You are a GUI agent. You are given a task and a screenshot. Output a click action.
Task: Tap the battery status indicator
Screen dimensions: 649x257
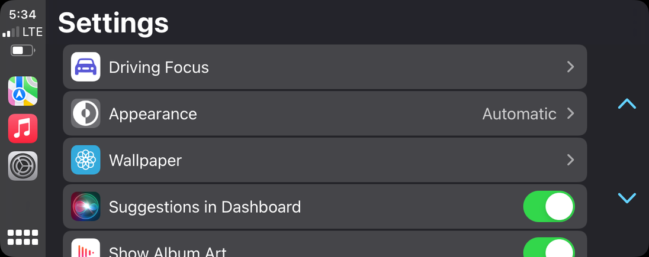click(x=22, y=50)
